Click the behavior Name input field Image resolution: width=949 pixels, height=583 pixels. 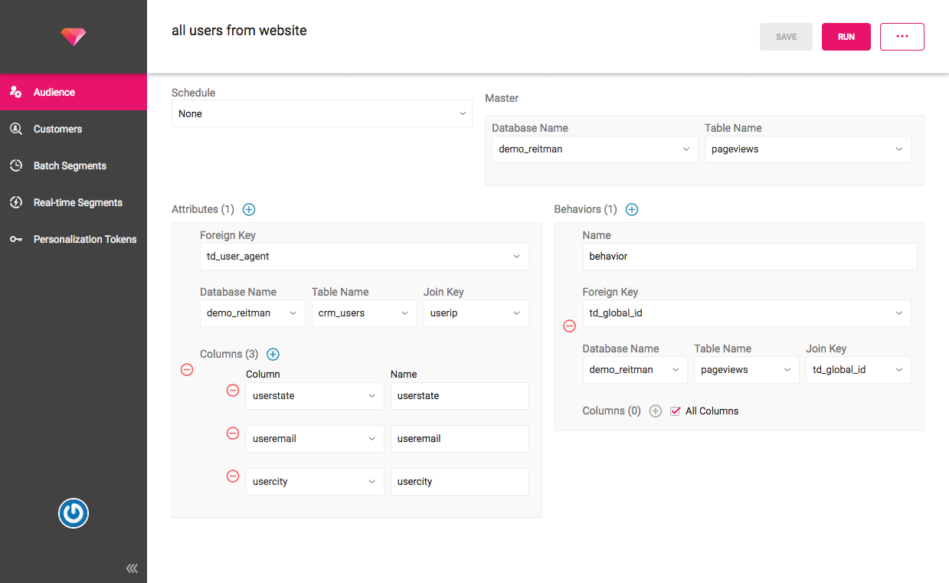point(749,257)
